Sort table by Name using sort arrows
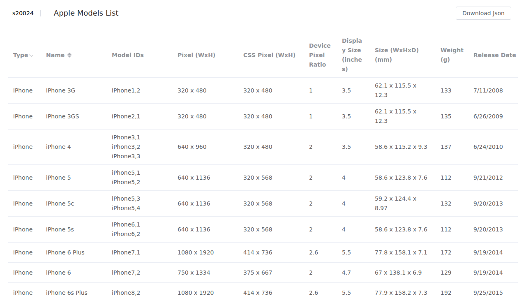 (x=69, y=55)
